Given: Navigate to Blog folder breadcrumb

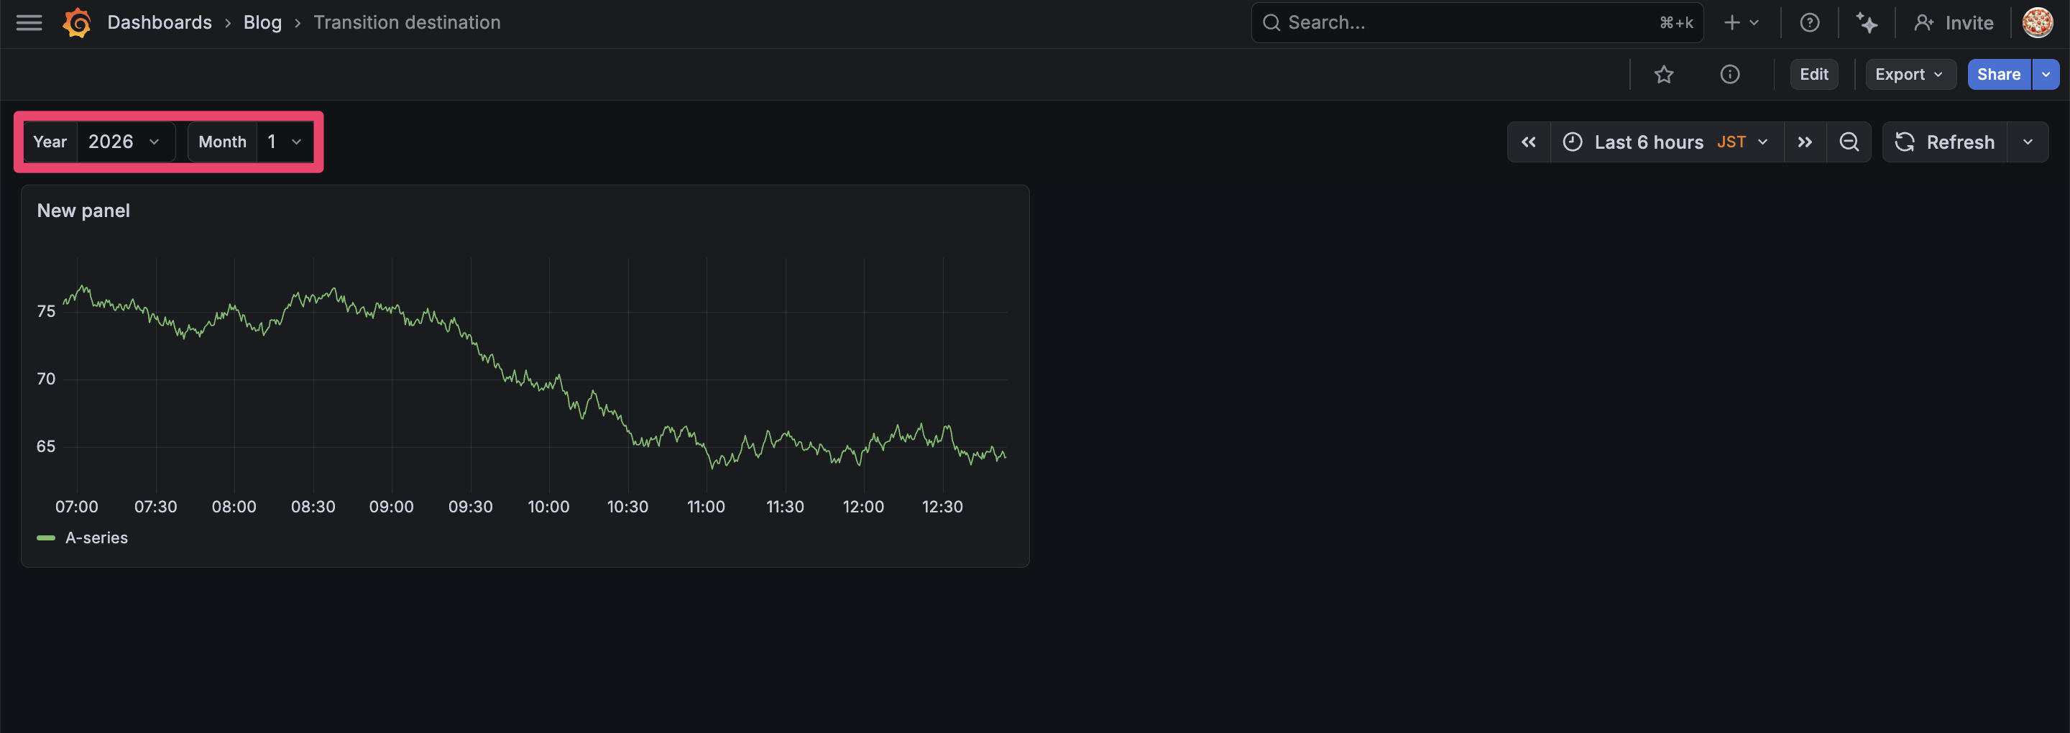Looking at the screenshot, I should coord(262,22).
